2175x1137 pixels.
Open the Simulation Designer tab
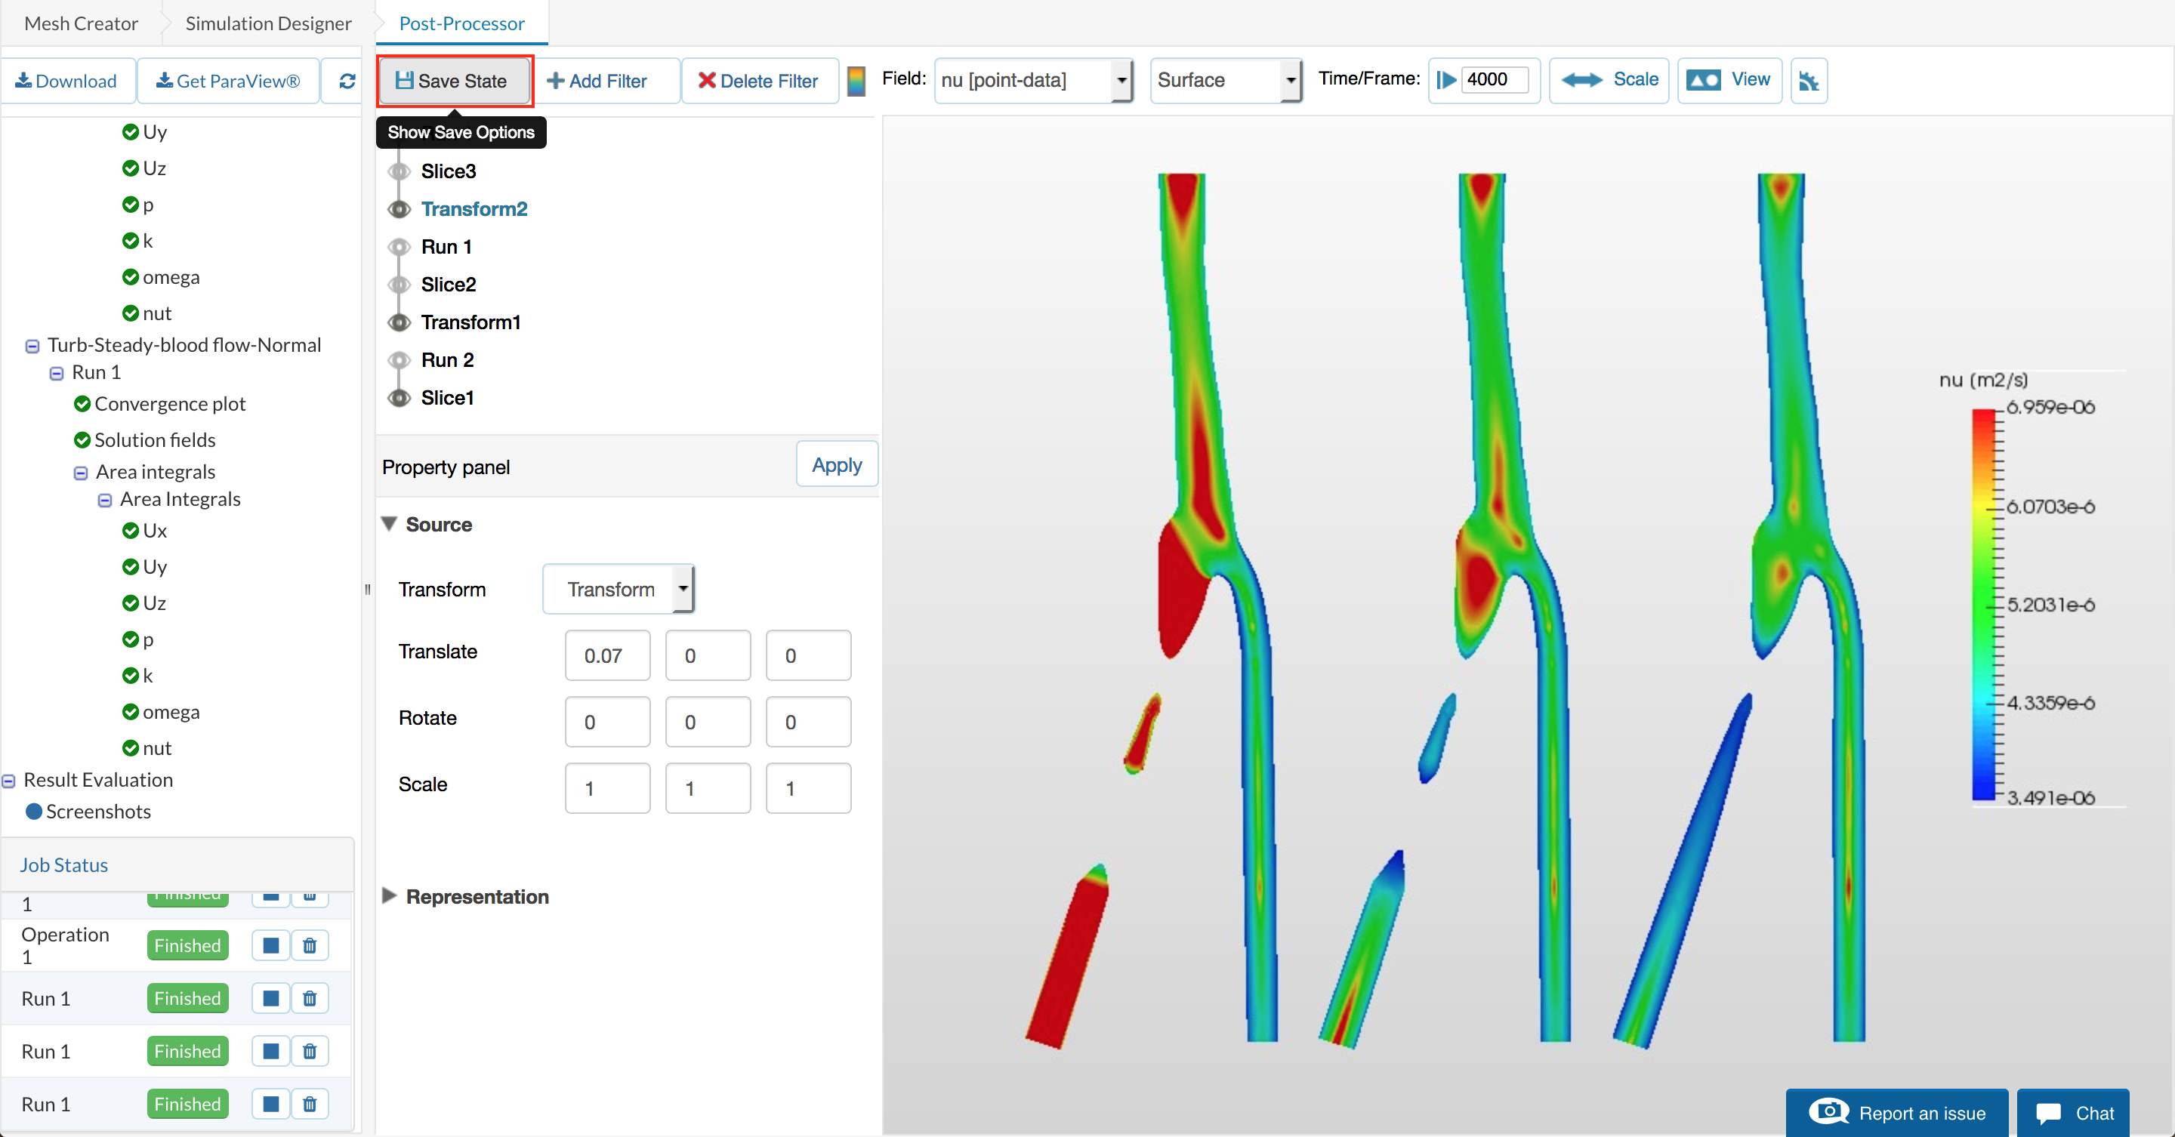coord(267,23)
